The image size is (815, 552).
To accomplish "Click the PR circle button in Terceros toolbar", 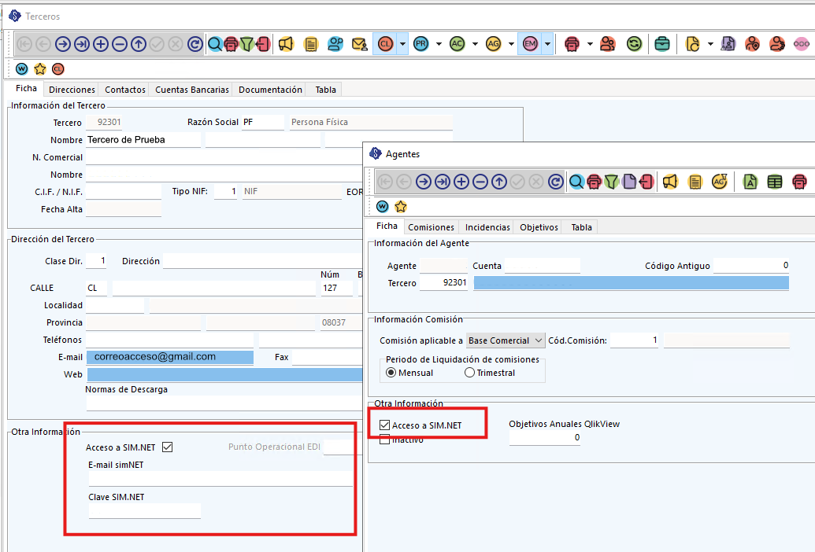I will point(421,44).
